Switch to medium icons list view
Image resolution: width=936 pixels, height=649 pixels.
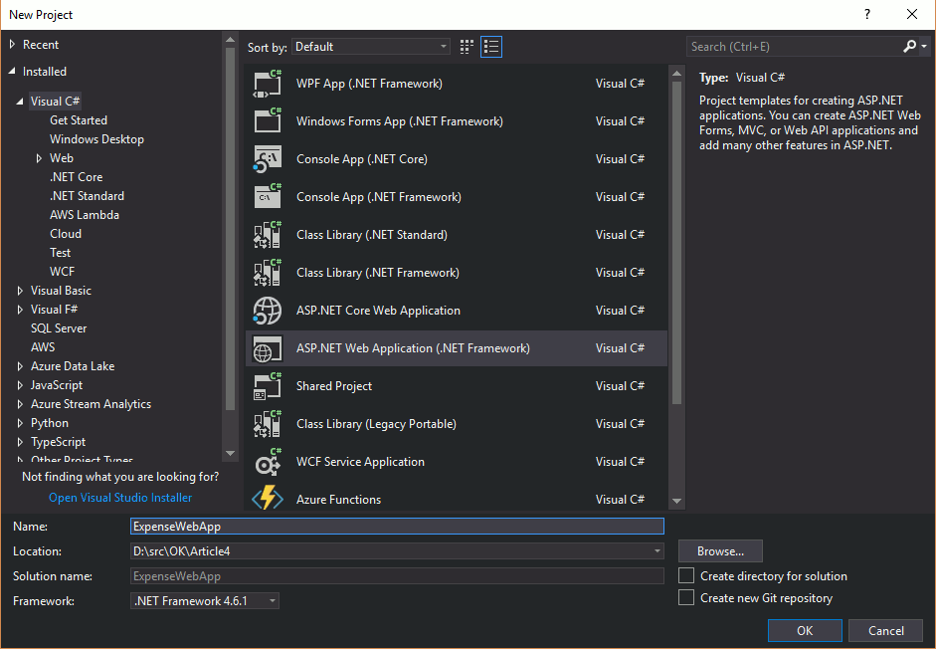click(x=491, y=47)
